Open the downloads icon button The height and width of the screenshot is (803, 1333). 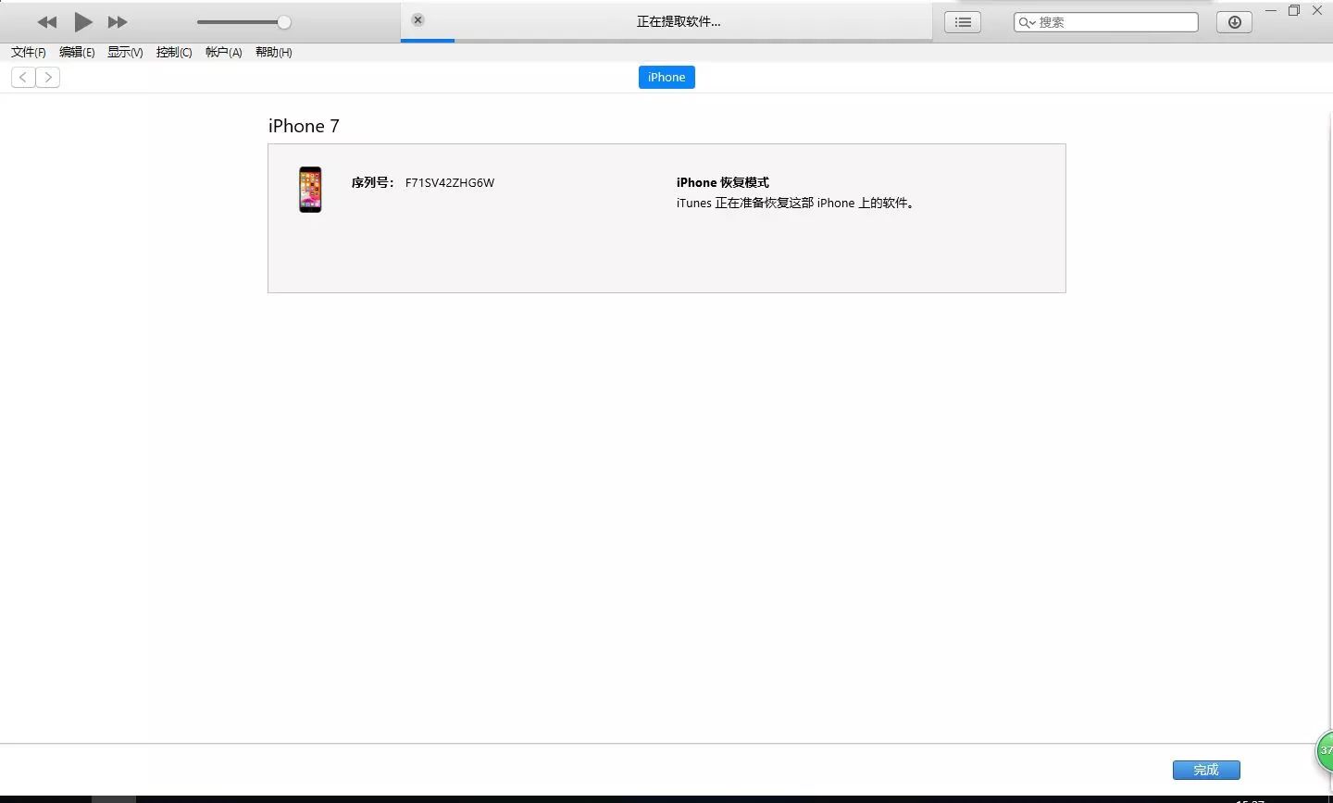point(1234,22)
